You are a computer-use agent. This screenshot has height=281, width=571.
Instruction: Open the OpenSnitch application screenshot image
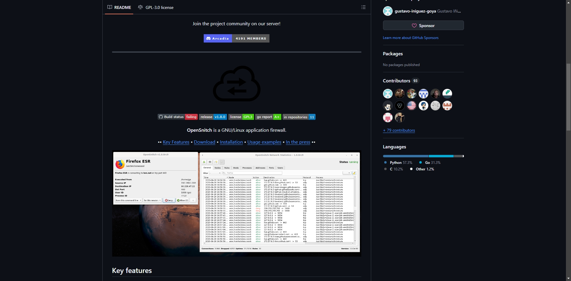[x=237, y=203]
